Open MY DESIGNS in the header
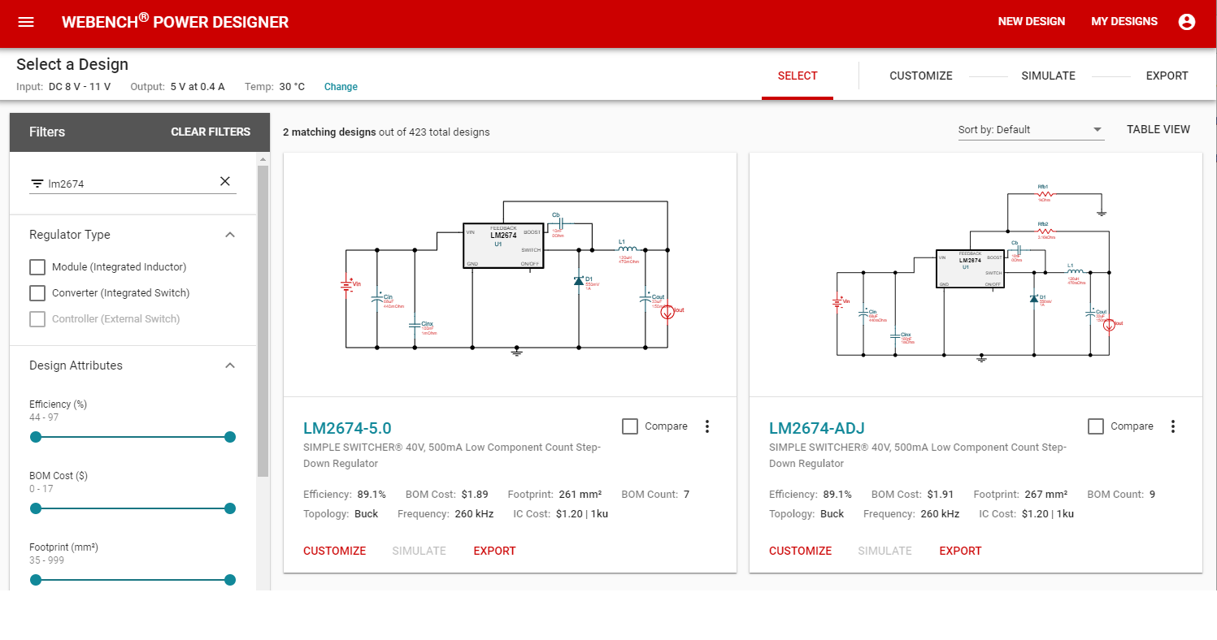Screen dimensions: 1217x640 coord(1124,22)
